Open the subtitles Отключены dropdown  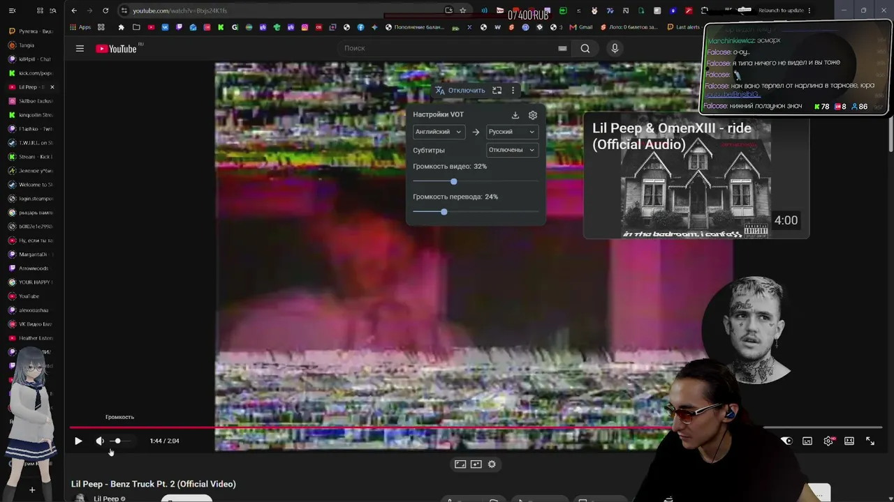512,150
